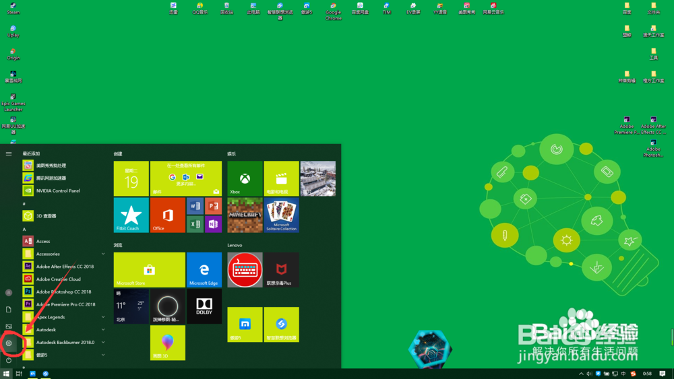The image size is (674, 379).
Task: Select Epic Games Launcher desktop shortcut
Action: (13, 102)
